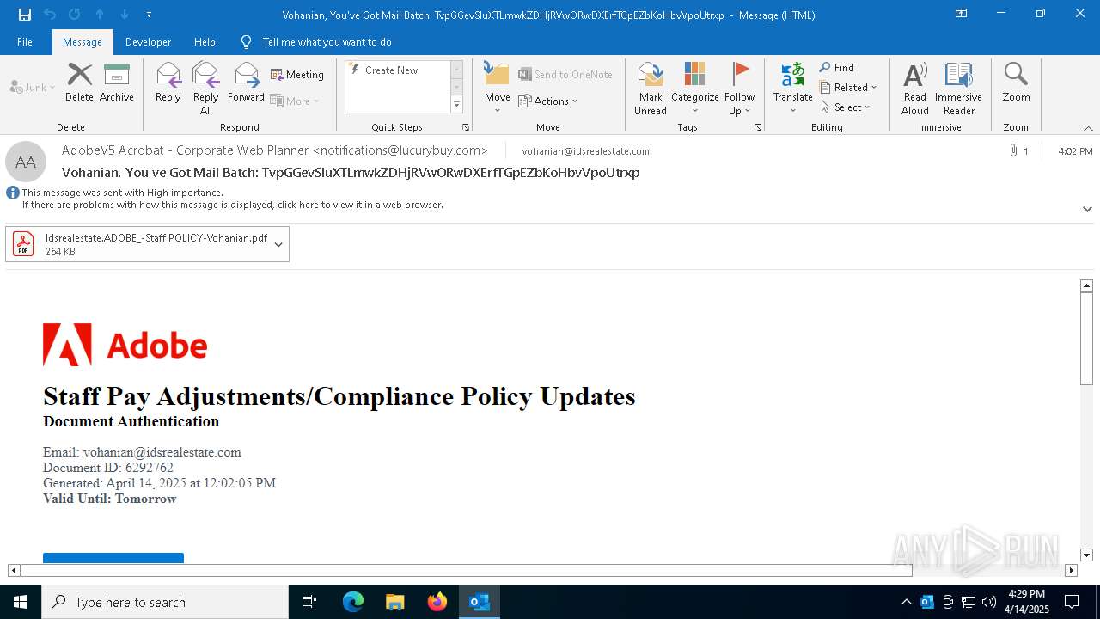This screenshot has width=1100, height=619.
Task: Open the Windows Start menu
Action: (21, 602)
